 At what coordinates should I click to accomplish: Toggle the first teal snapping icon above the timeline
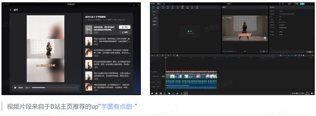285,55
